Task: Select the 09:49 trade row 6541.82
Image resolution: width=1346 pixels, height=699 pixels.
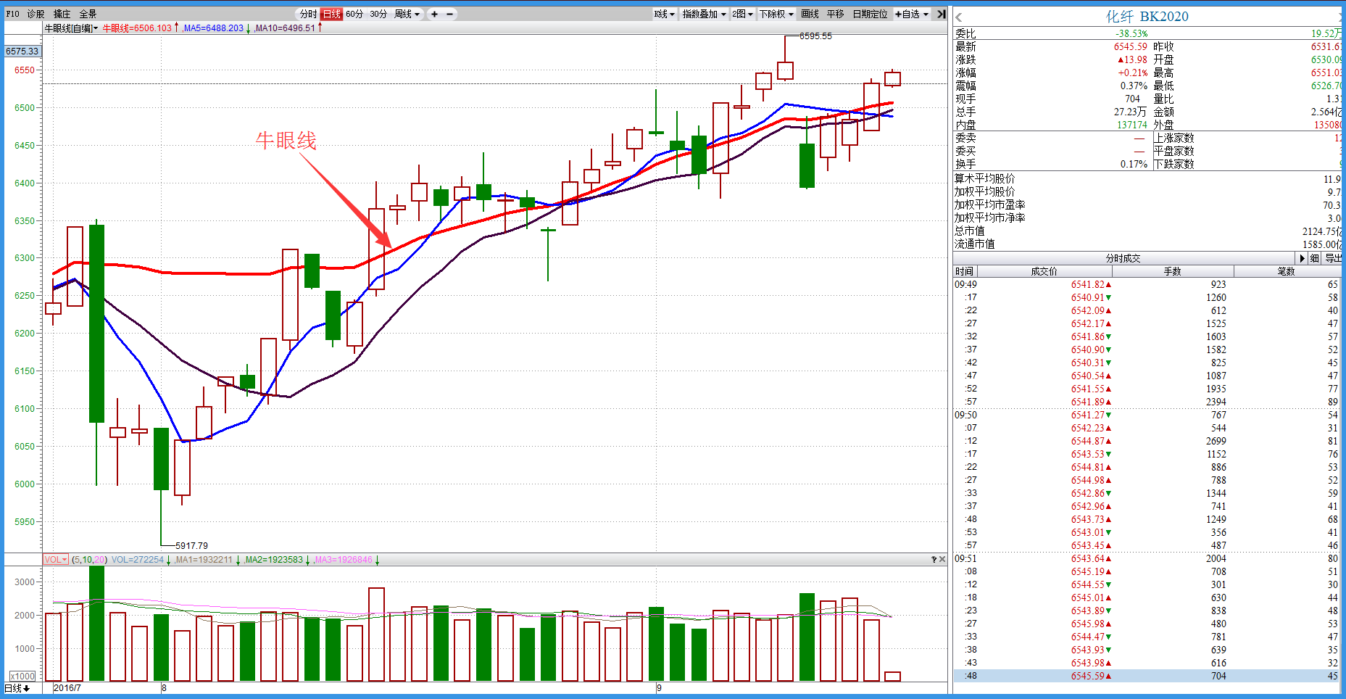Action: pos(1147,284)
